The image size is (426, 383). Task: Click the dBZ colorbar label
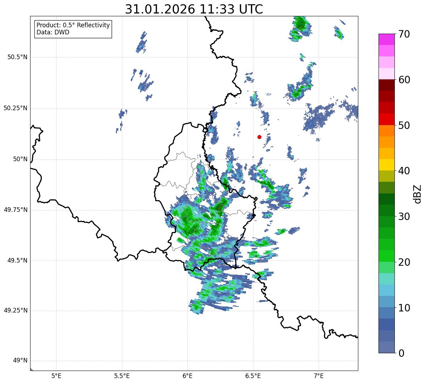coord(417,194)
